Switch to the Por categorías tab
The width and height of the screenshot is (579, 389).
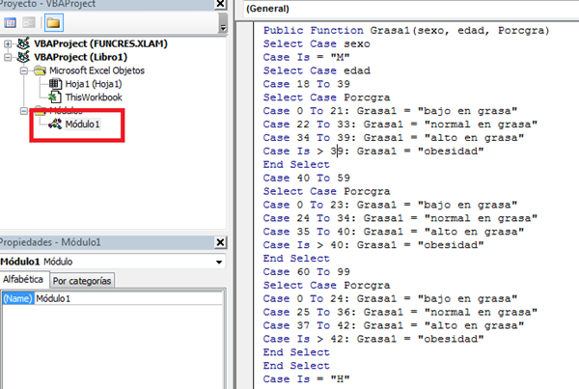[x=82, y=281]
